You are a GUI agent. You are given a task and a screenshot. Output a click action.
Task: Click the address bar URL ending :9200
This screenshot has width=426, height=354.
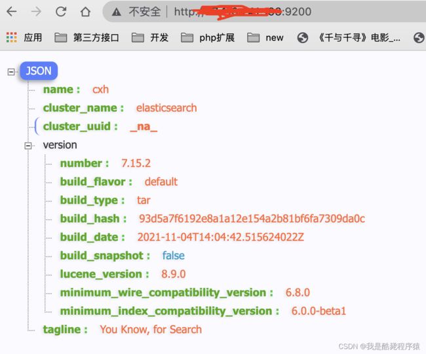[242, 12]
